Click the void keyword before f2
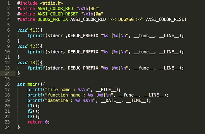The height and width of the screenshot is (134, 205). coord(22,46)
